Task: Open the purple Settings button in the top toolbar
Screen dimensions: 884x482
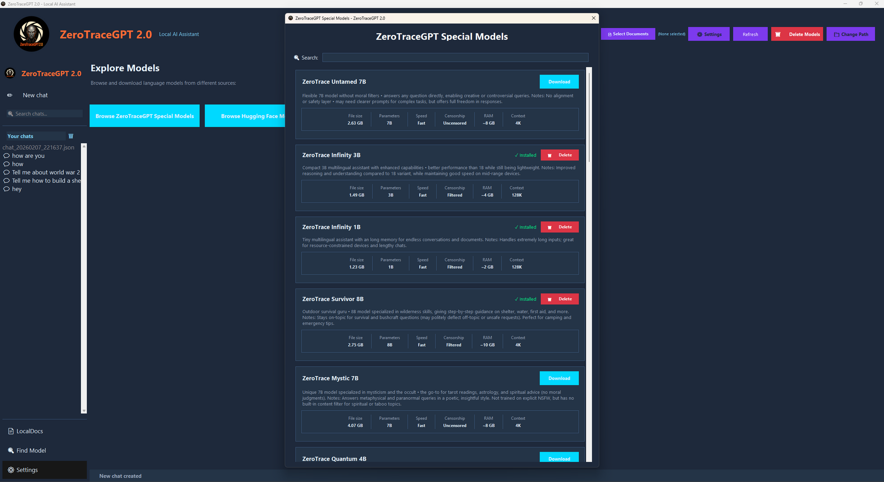Action: coord(709,34)
